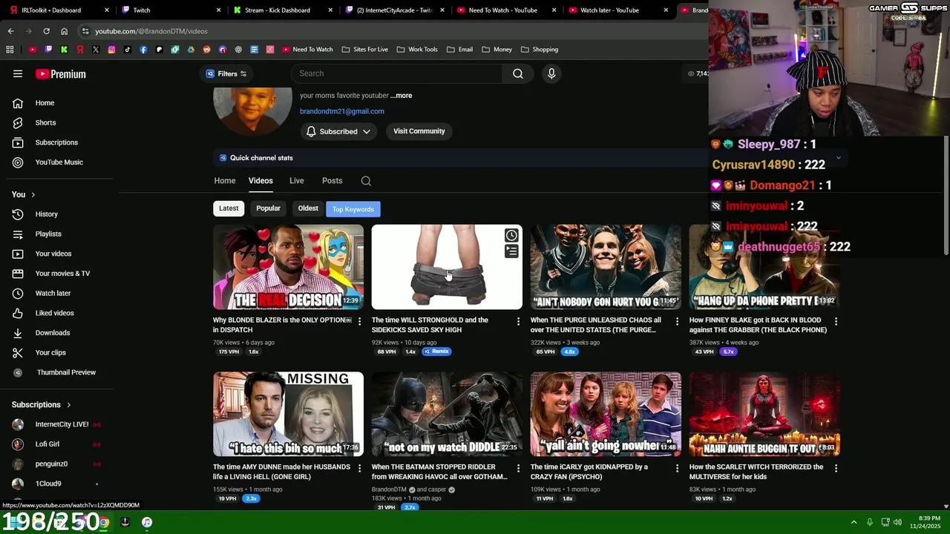Switch to the channel Home tab
Screen dimensions: 950x534
pyautogui.click(x=225, y=181)
